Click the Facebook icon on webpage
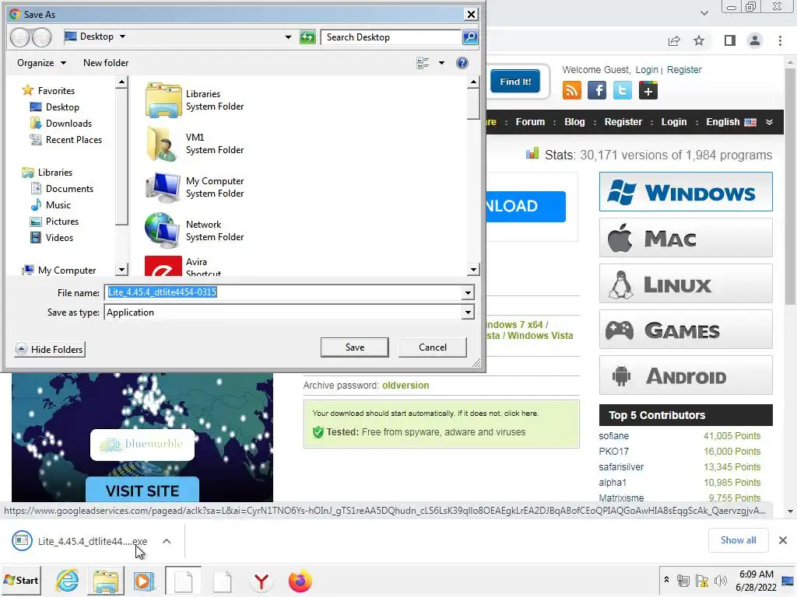 pos(597,91)
